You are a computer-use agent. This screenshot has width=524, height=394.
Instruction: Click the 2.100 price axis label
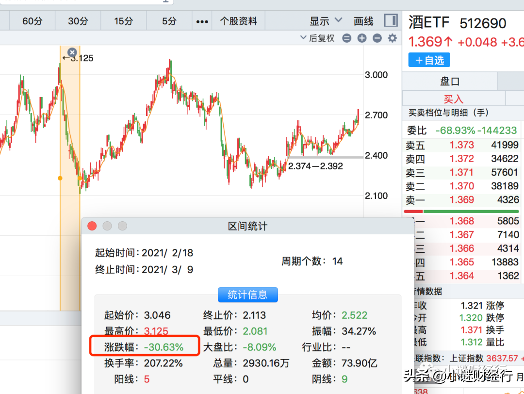coord(377,196)
